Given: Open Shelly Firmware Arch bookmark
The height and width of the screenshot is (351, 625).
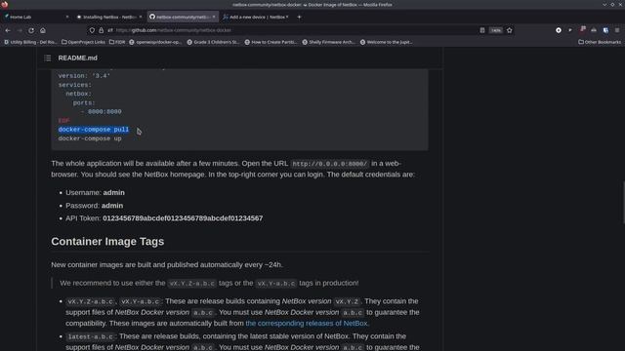Looking at the screenshot, I should click(x=328, y=42).
